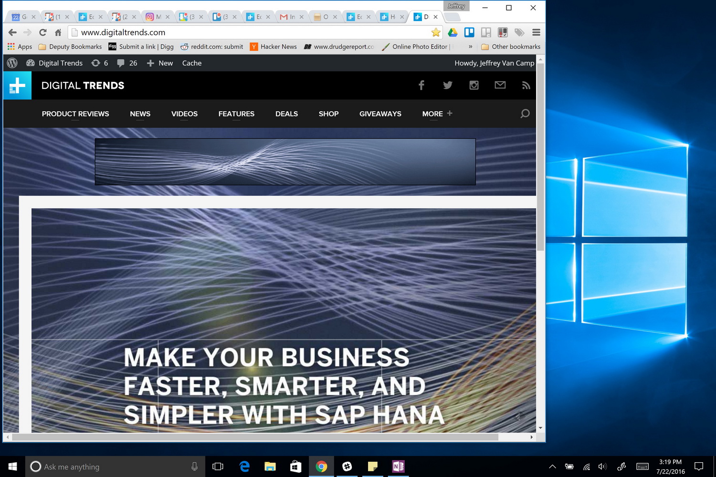Click the horizontal scrollbar thumb

[x=255, y=437]
